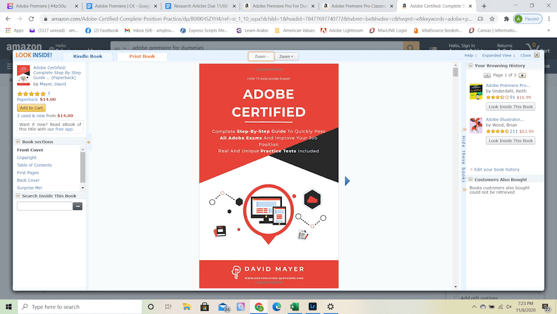Click the free app link

pos(63,129)
